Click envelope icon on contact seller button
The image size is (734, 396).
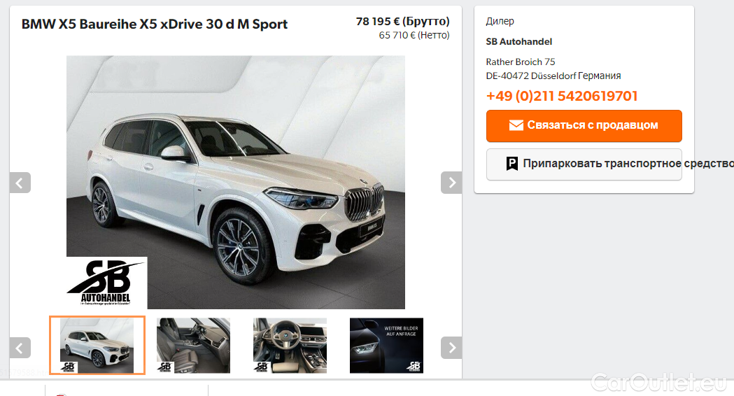pos(516,125)
